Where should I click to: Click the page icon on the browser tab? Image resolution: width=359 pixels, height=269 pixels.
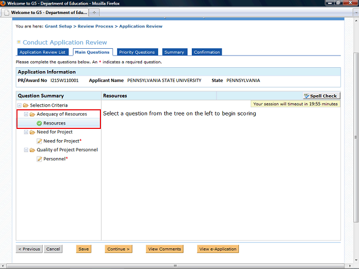(7, 12)
